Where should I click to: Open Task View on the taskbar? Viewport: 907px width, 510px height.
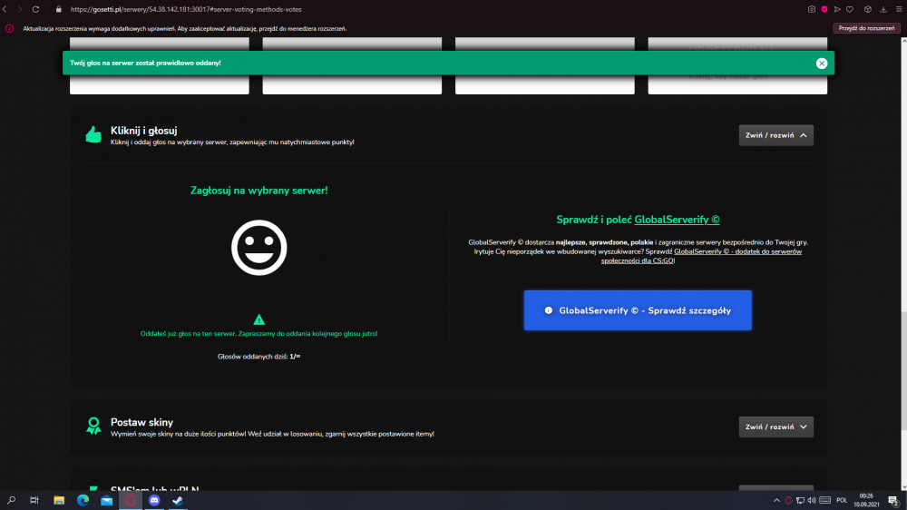(x=34, y=500)
